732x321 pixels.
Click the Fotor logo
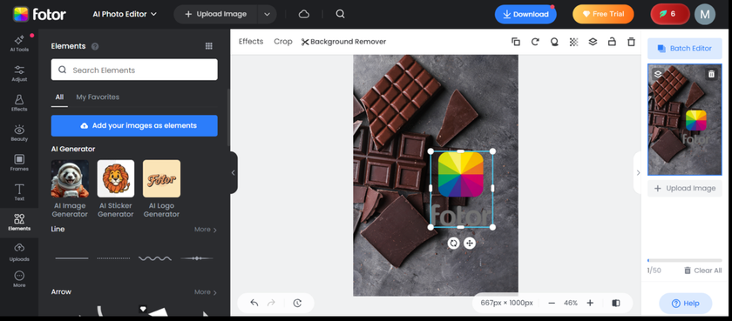[39, 14]
